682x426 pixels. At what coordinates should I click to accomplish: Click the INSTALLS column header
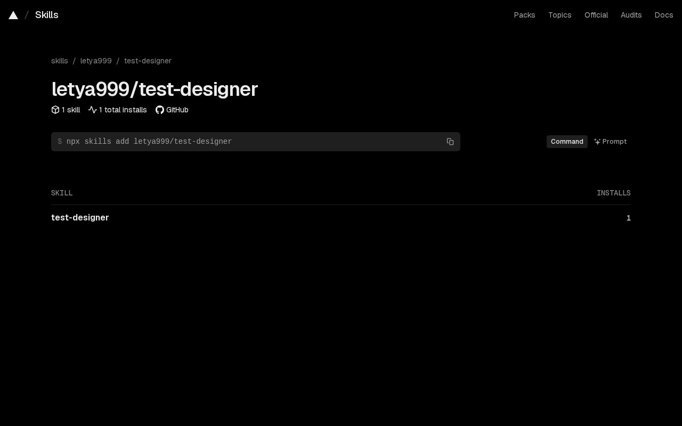tap(614, 193)
